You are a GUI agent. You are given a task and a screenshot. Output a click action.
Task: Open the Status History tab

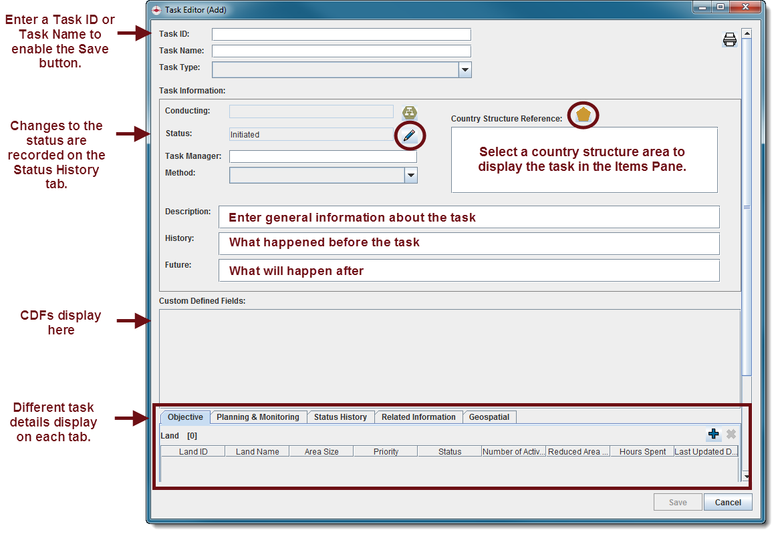(340, 417)
